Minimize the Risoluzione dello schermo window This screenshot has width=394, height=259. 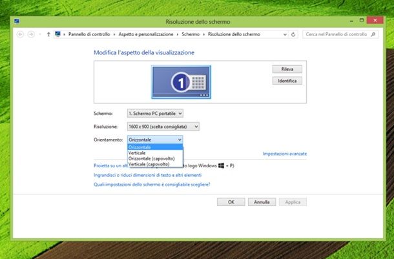(x=351, y=21)
